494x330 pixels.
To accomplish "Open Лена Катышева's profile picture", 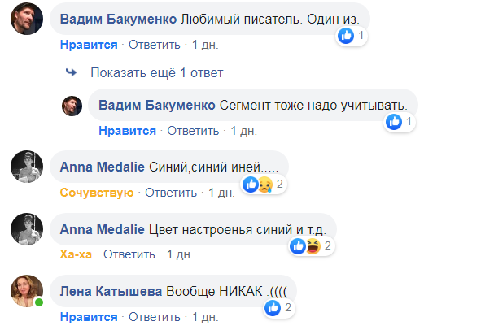I will (x=25, y=291).
